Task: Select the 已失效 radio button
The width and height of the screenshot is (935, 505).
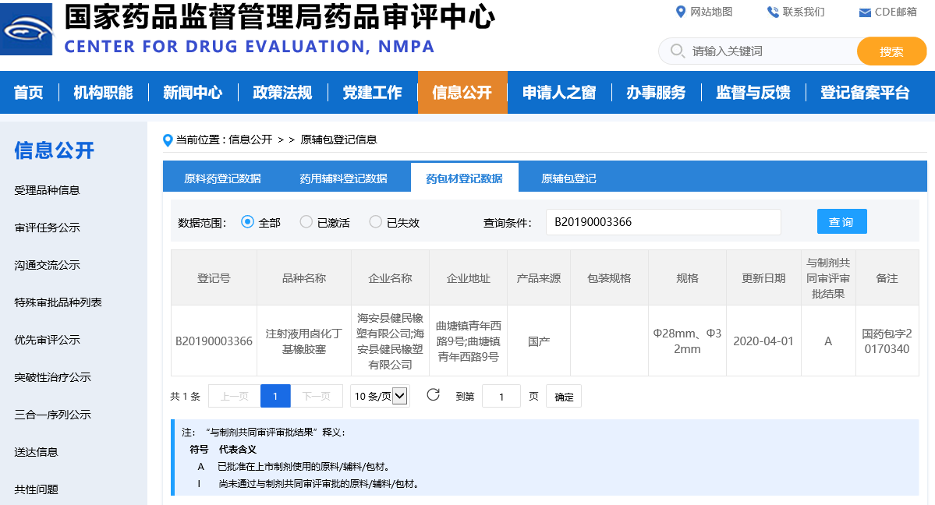Action: 376,222
